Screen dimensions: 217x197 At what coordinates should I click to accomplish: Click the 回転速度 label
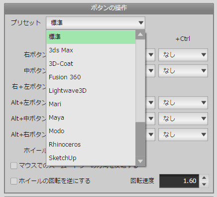click(142, 181)
